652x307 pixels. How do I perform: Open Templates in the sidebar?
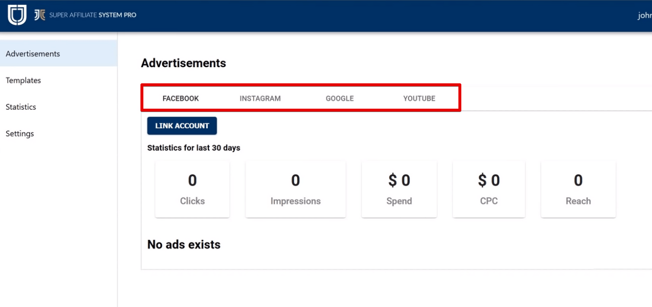[x=59, y=80]
